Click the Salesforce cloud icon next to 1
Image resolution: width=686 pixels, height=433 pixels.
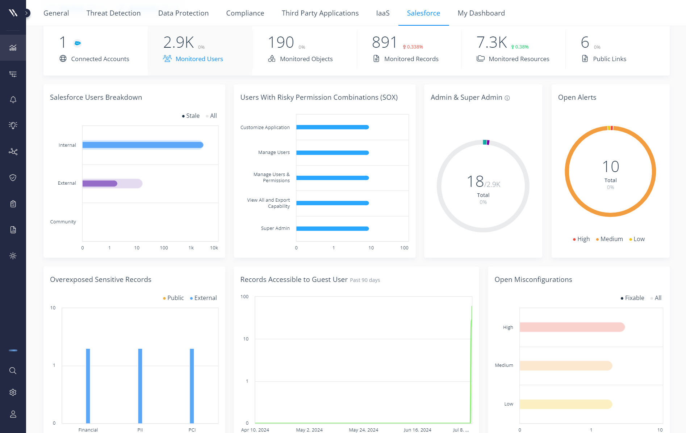click(78, 43)
